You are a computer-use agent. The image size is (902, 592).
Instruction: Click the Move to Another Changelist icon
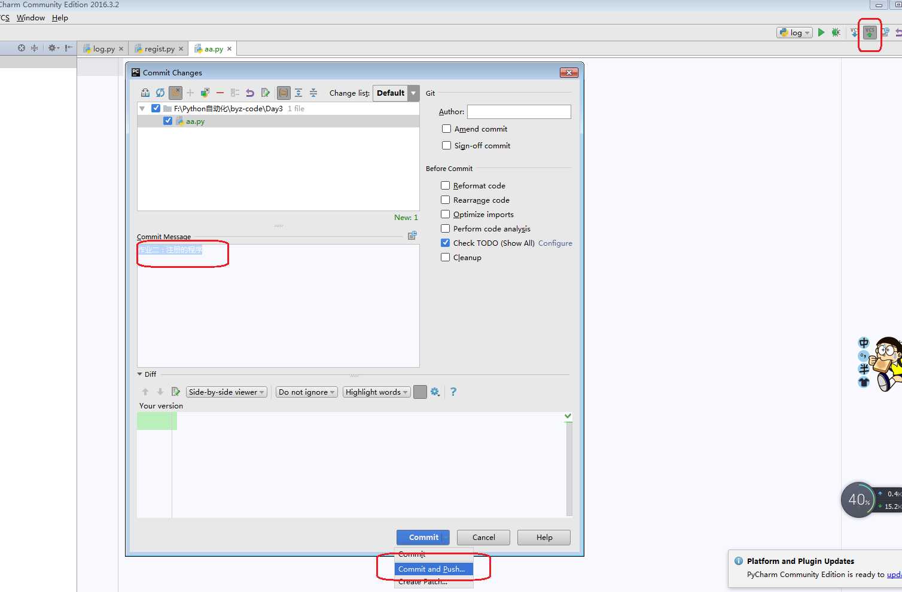point(205,93)
